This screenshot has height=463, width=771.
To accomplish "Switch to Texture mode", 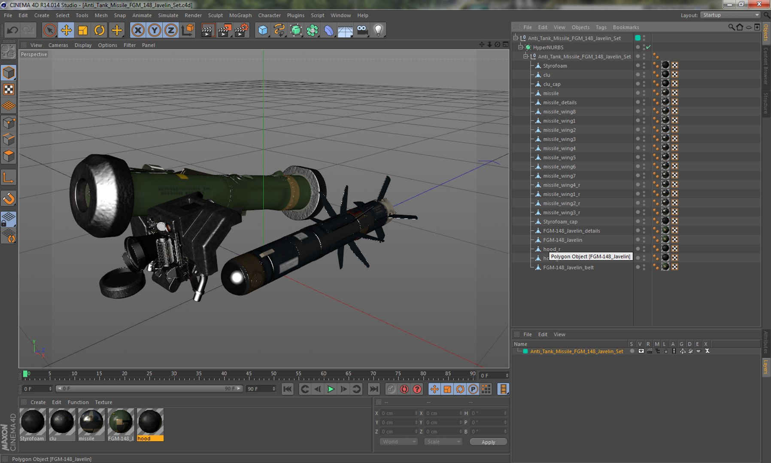I will pyautogui.click(x=9, y=89).
